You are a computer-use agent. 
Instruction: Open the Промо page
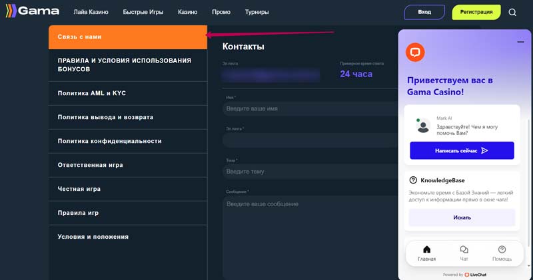tap(221, 12)
